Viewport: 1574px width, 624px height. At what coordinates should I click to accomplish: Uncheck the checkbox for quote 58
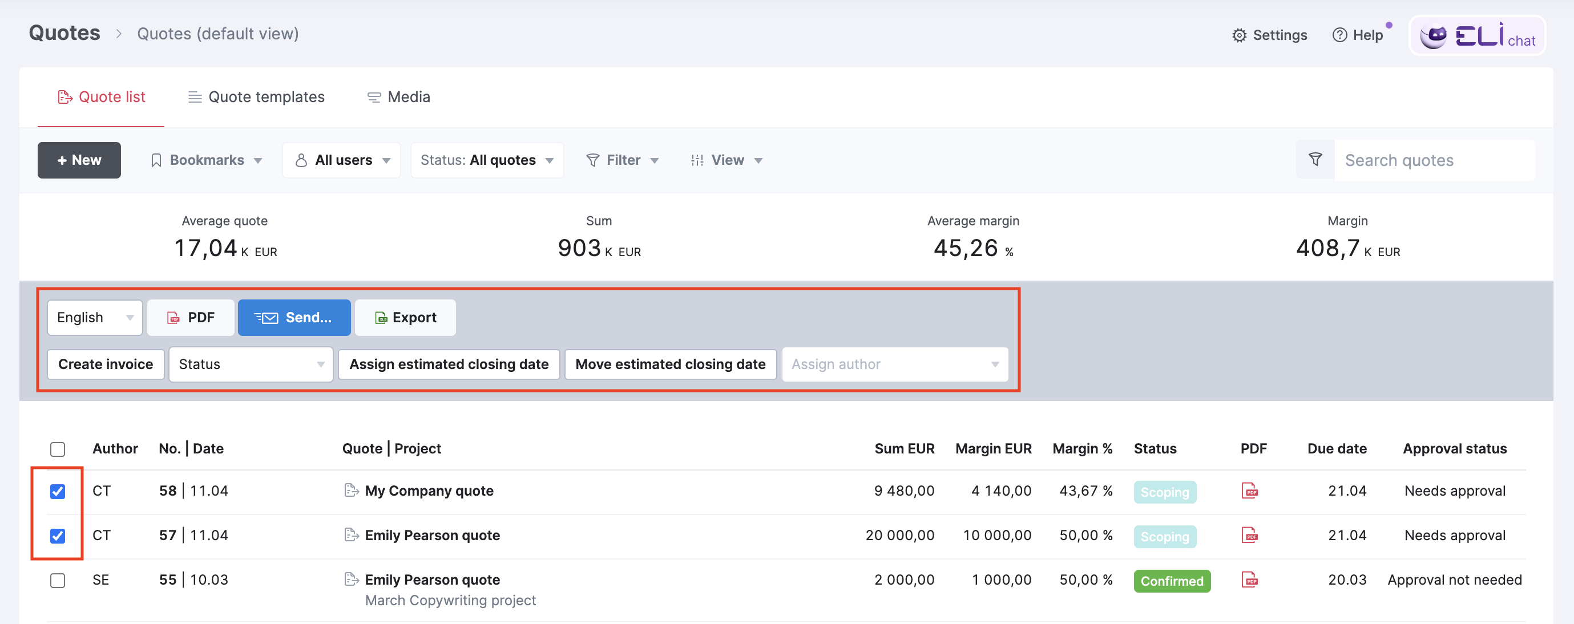[x=58, y=492]
